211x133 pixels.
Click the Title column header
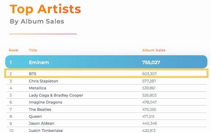pyautogui.click(x=33, y=50)
